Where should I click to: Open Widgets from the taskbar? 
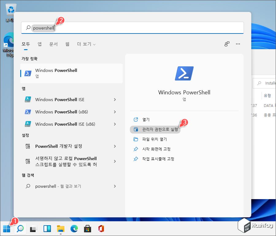[47, 229]
